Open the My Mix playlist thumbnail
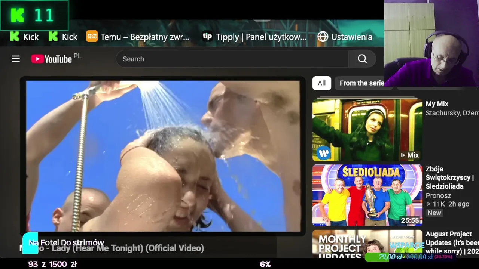Screen dimensions: 479x269 pyautogui.click(x=367, y=129)
